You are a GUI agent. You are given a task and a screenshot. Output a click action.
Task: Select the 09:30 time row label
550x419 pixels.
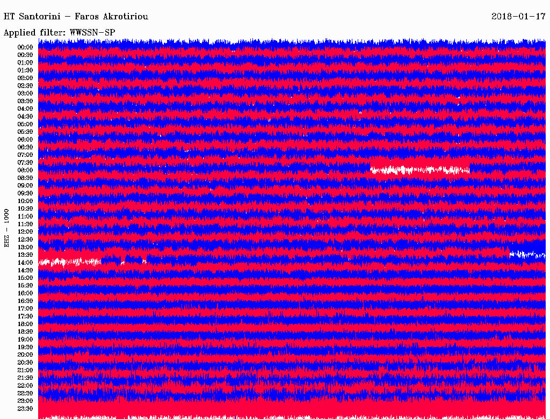(x=25, y=193)
